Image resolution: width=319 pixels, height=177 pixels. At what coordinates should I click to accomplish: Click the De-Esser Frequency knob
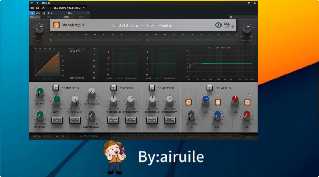tap(131, 100)
